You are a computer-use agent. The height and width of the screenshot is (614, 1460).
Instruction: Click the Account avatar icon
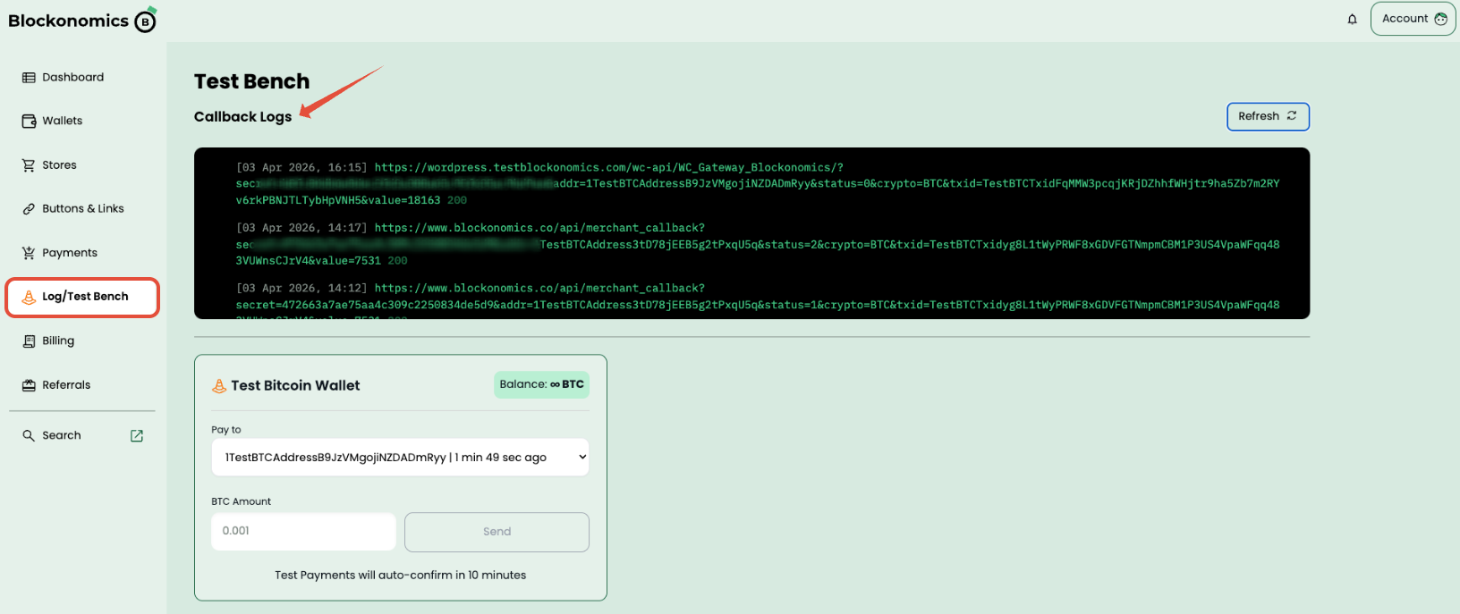point(1440,19)
